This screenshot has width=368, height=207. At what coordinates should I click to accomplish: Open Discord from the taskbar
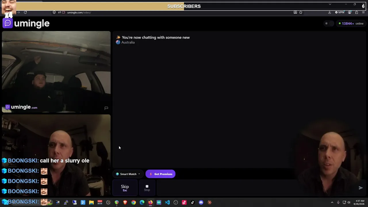point(201,202)
